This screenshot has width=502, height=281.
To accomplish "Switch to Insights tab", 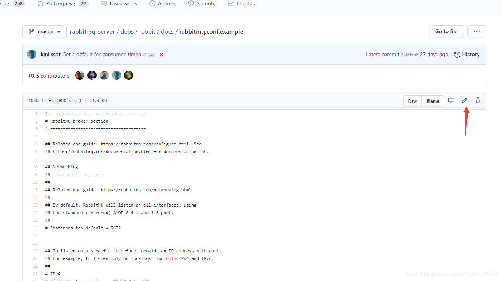I will (x=242, y=3).
